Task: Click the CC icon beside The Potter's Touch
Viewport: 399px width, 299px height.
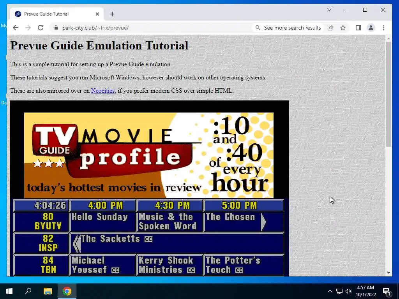Action: (x=239, y=270)
